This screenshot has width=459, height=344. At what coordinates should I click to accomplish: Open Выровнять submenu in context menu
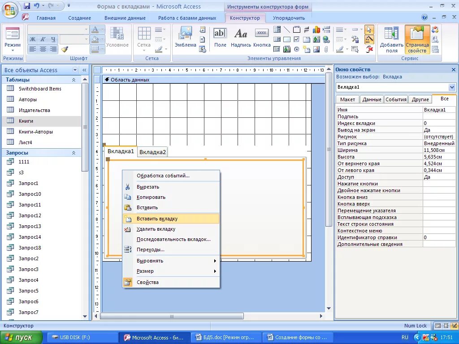point(171,261)
